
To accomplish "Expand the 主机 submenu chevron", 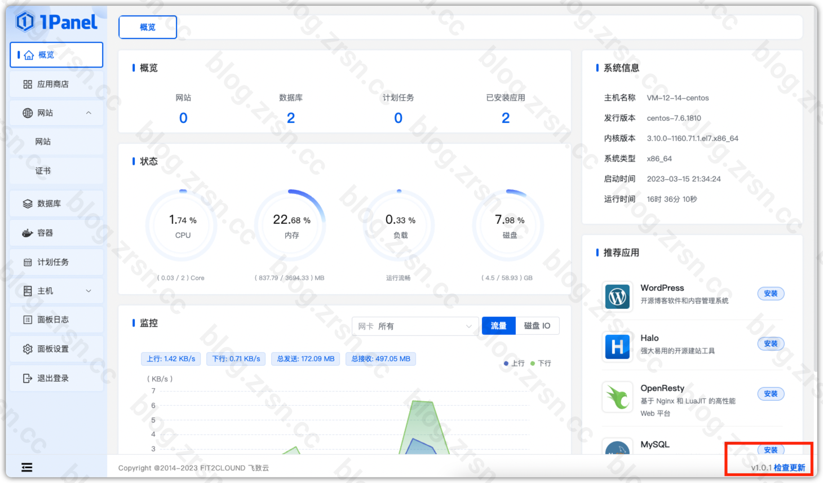I will 89,291.
